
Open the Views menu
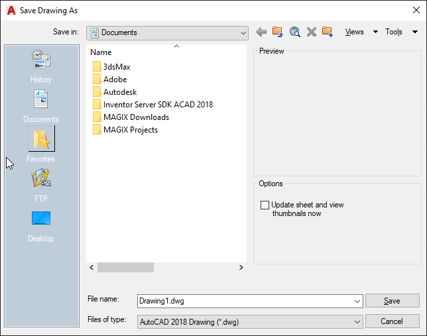click(354, 32)
